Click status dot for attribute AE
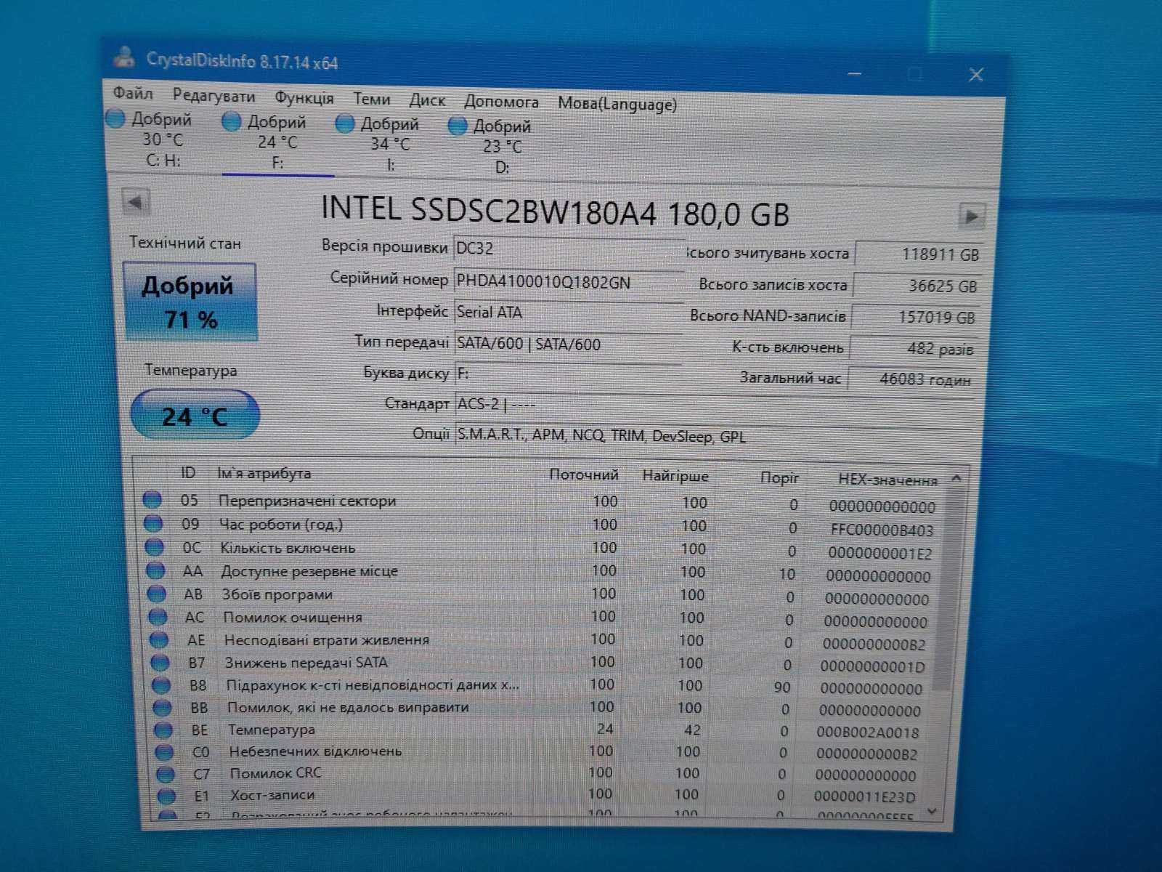 pos(158,639)
